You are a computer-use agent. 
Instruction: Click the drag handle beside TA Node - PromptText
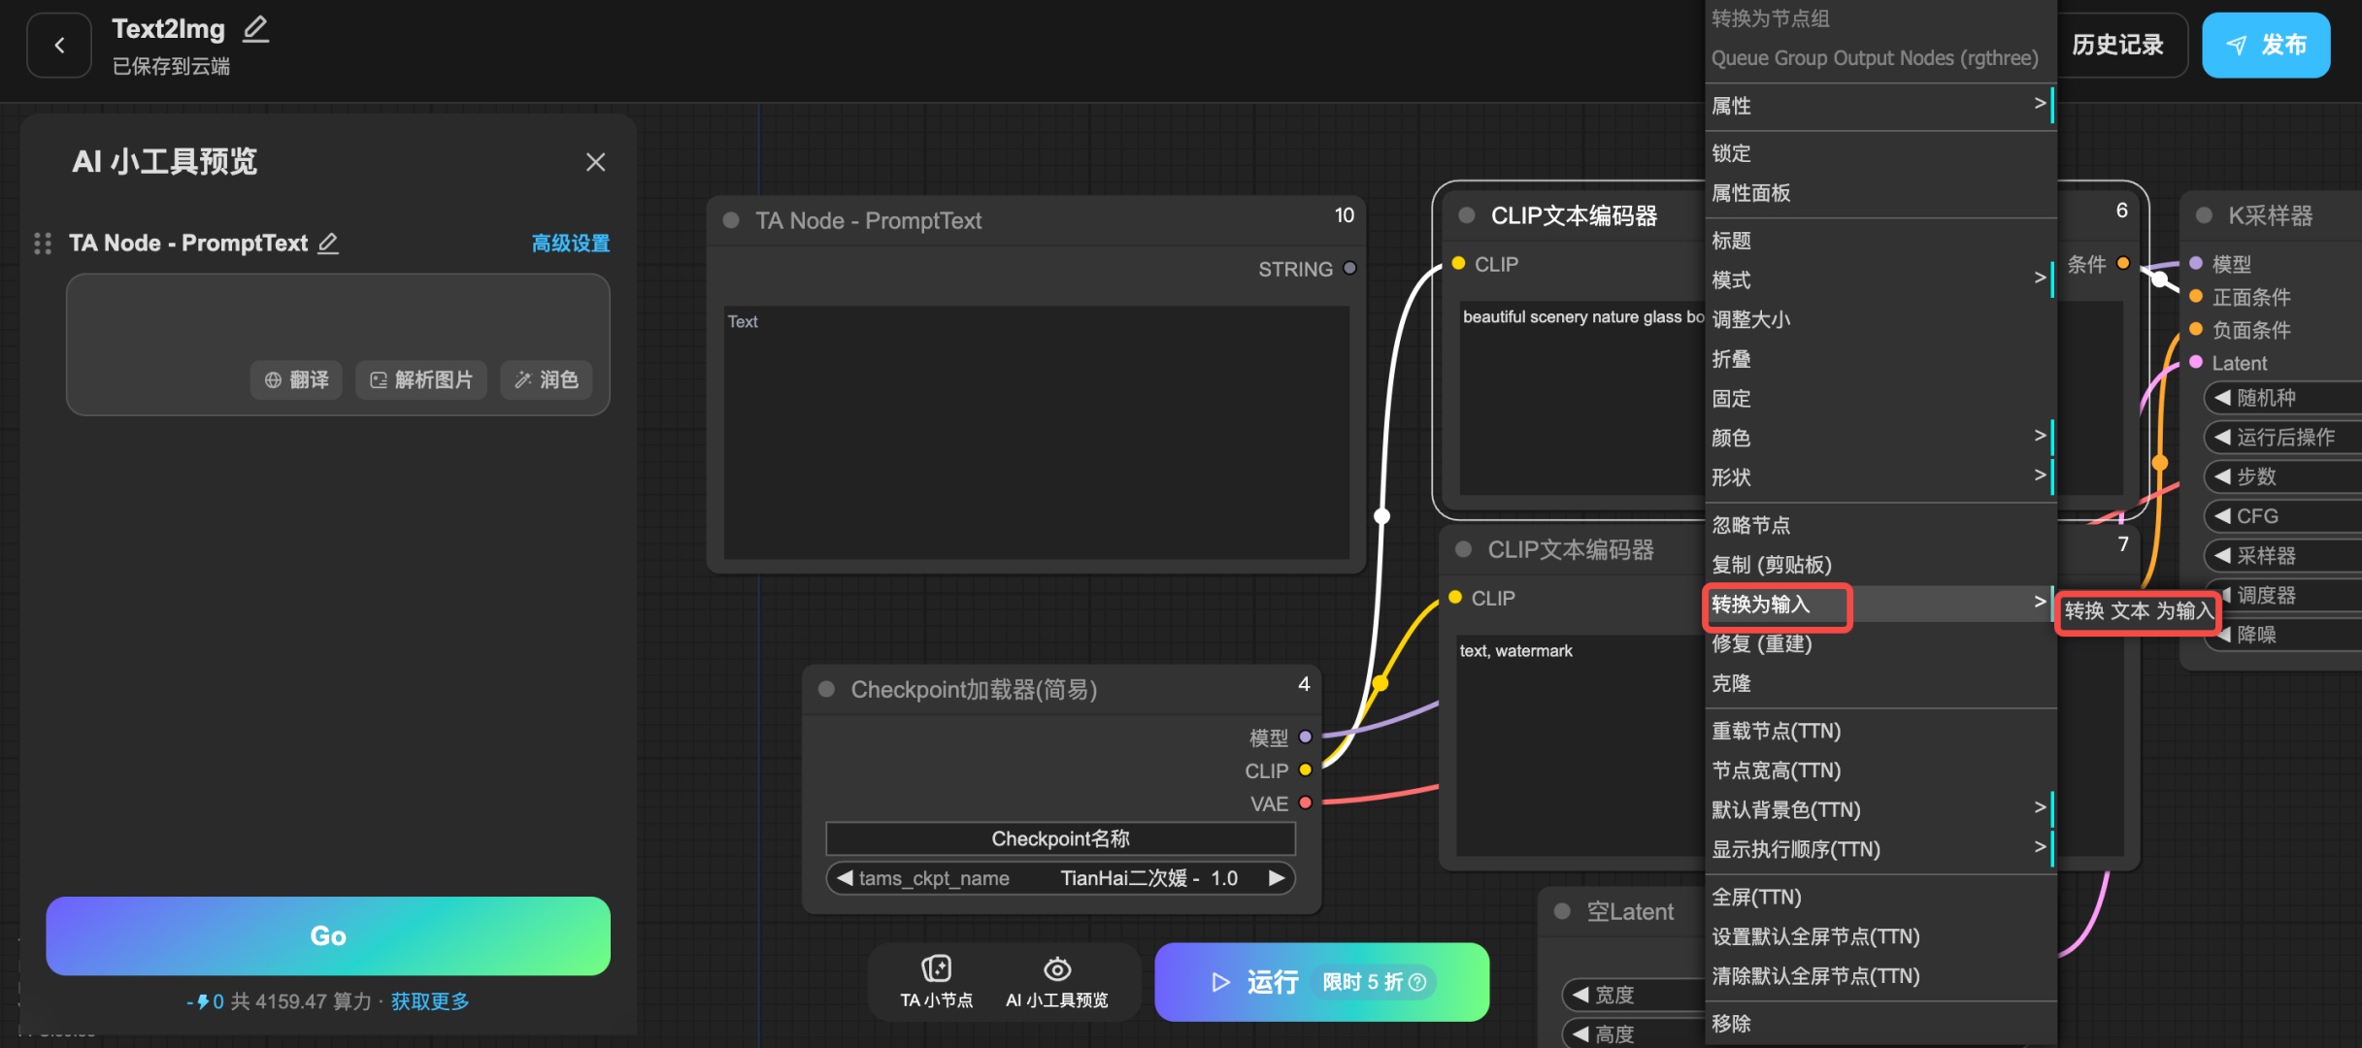point(43,244)
